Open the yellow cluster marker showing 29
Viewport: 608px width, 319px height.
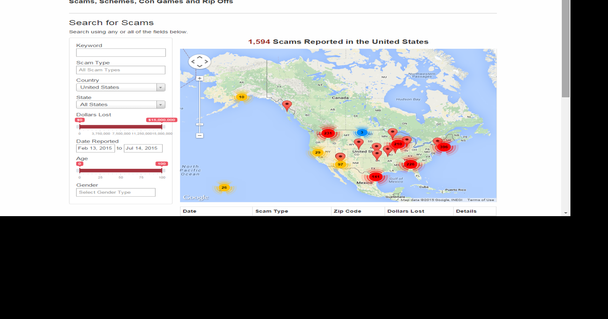[318, 153]
